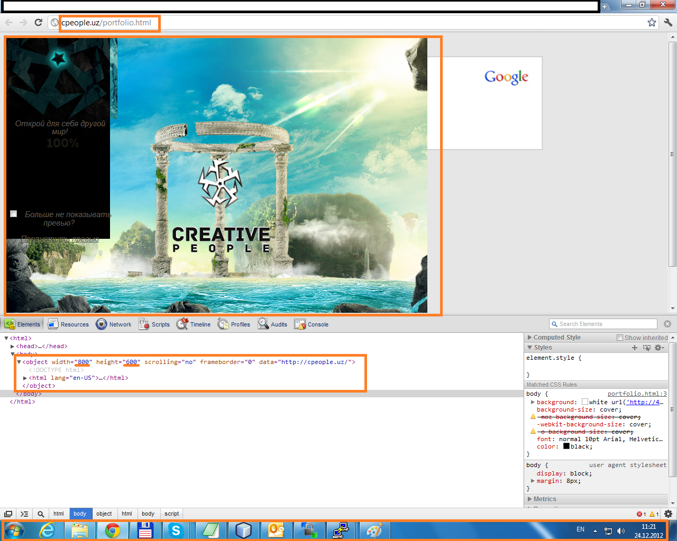Reload the page with the refresh icon
The width and height of the screenshot is (677, 541).
pyautogui.click(x=38, y=22)
